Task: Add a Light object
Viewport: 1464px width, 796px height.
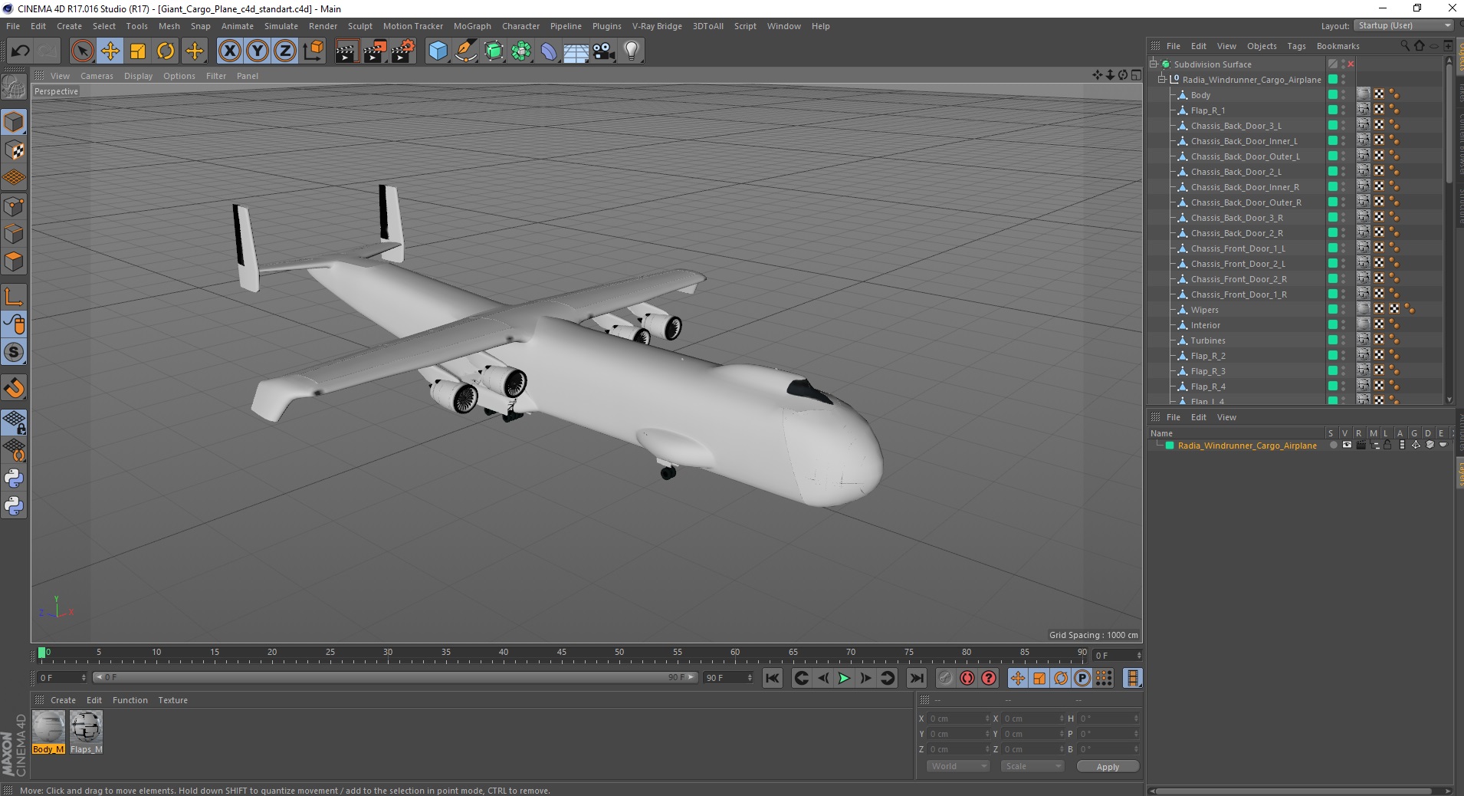Action: 632,51
